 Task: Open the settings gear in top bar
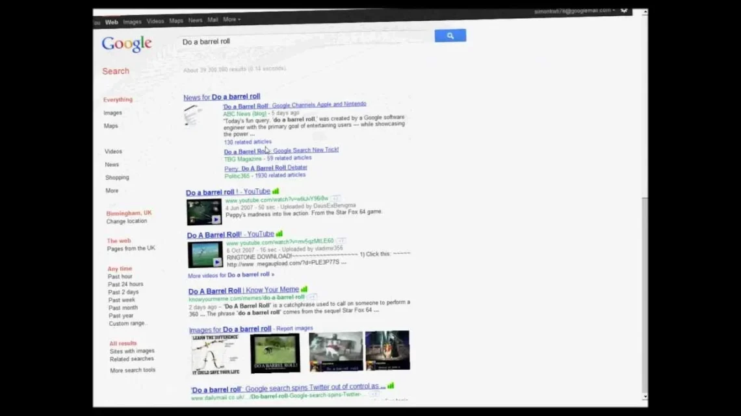624,11
